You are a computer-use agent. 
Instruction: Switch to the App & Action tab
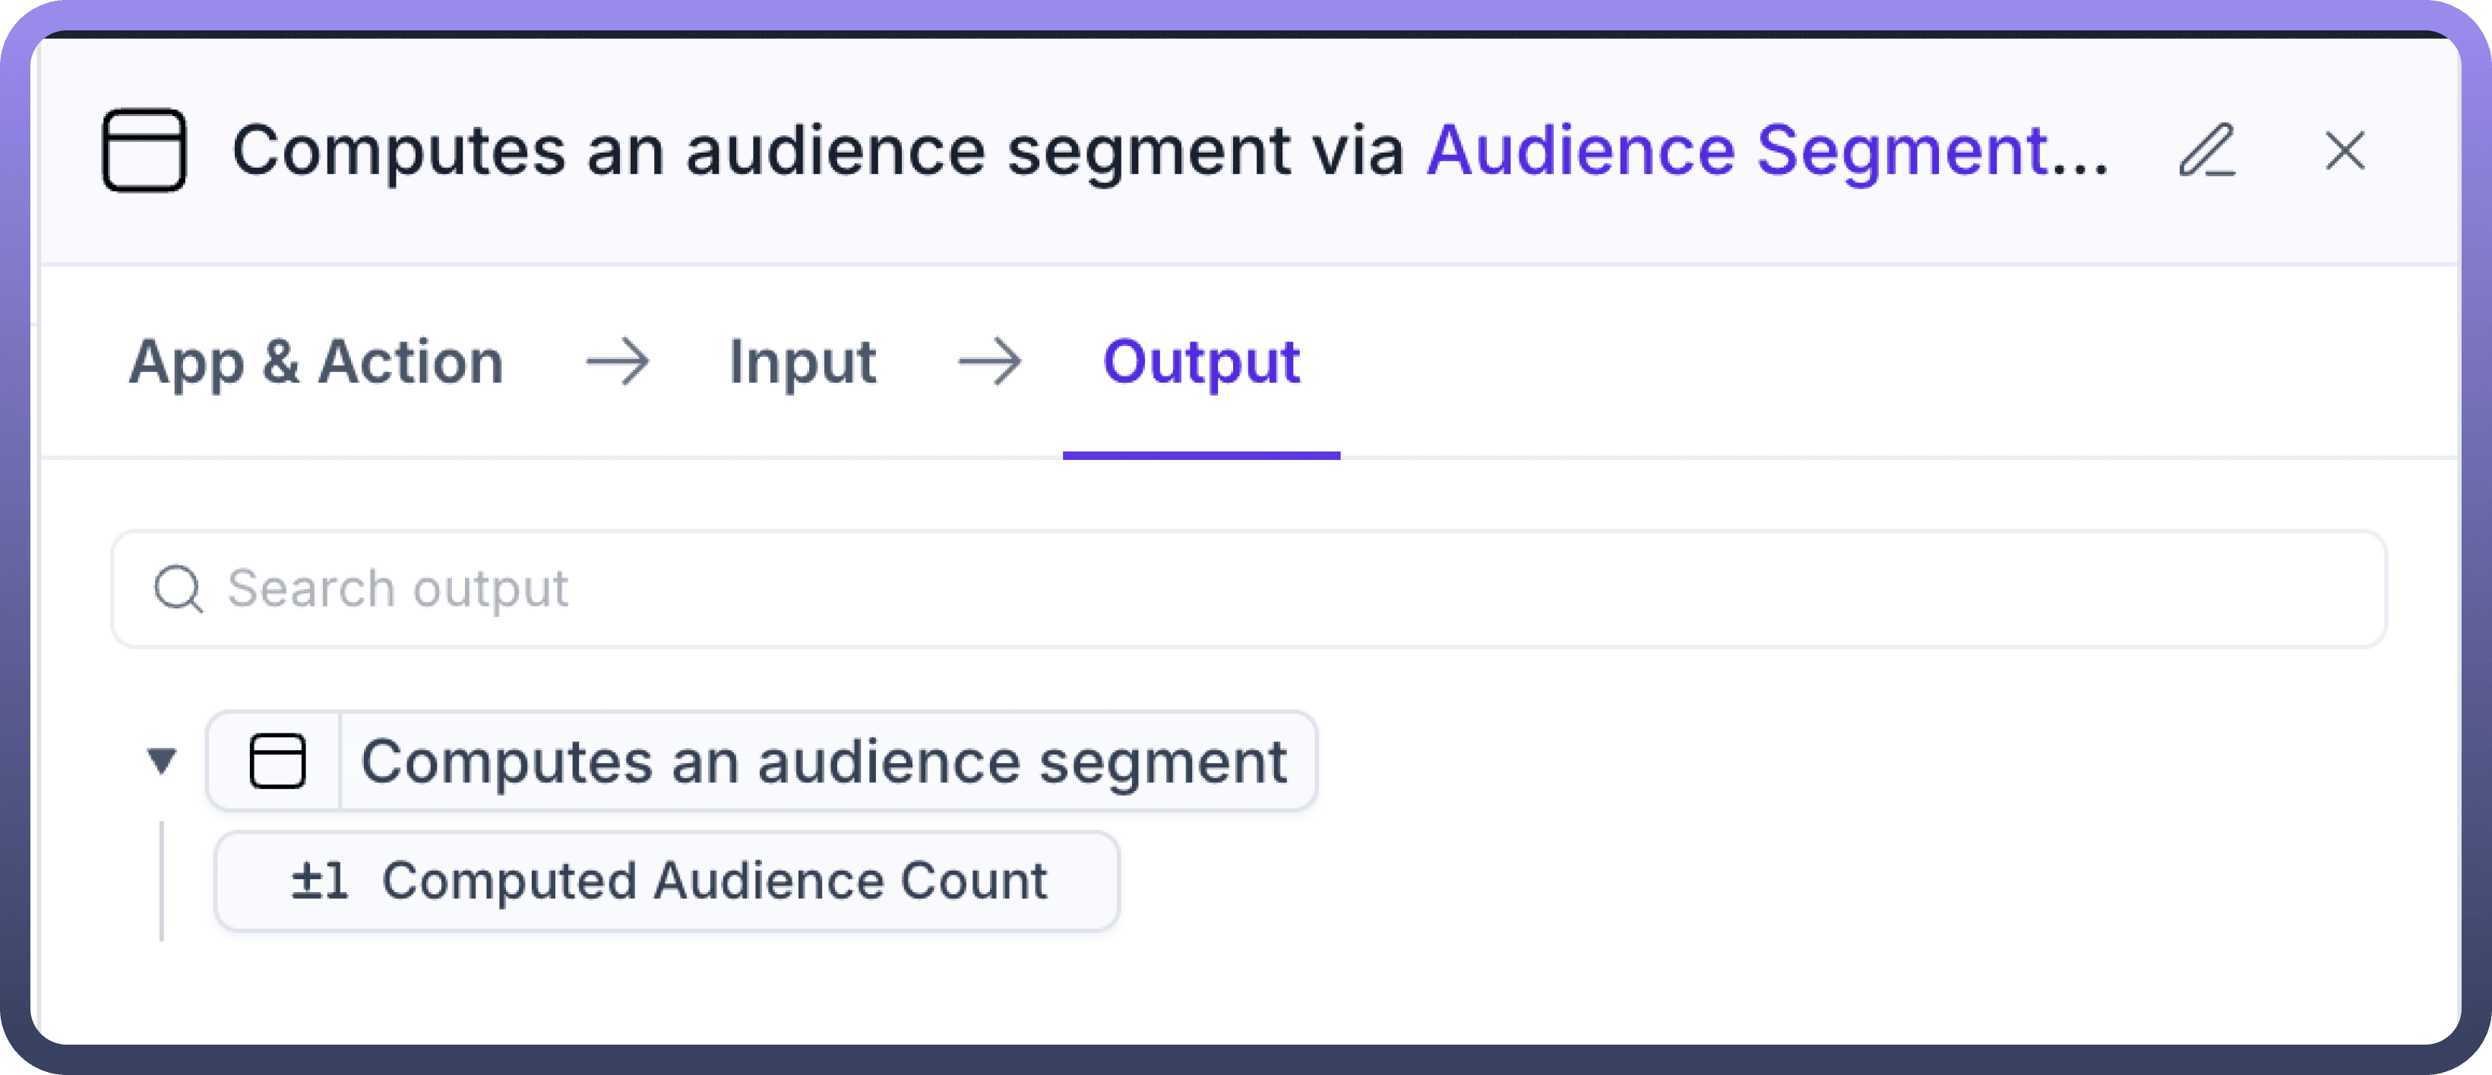tap(316, 363)
